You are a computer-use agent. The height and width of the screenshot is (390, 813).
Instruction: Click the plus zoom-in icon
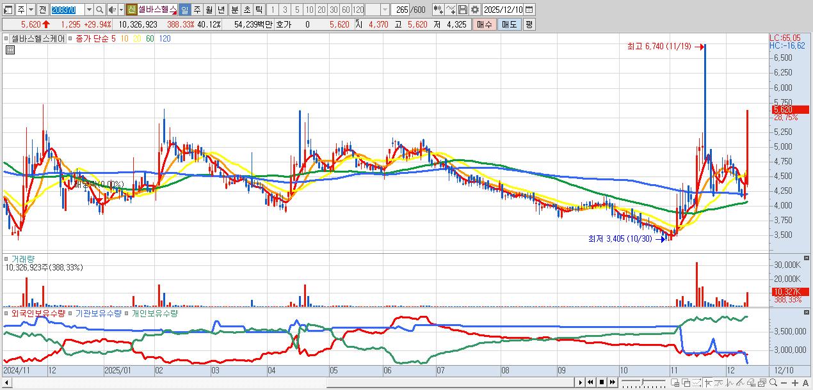pos(795,383)
